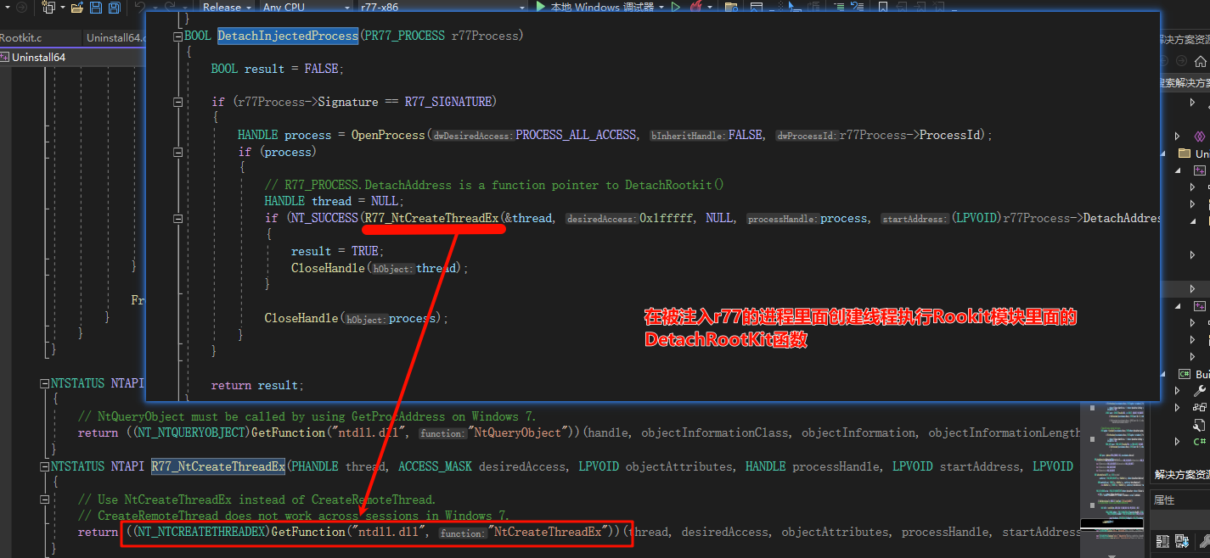The image size is (1210, 558).
Task: Click the Solution Explorer search box
Action: [1180, 82]
